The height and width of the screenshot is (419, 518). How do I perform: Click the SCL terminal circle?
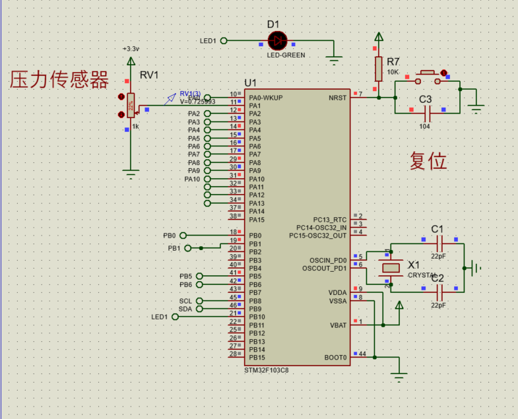[199, 301]
